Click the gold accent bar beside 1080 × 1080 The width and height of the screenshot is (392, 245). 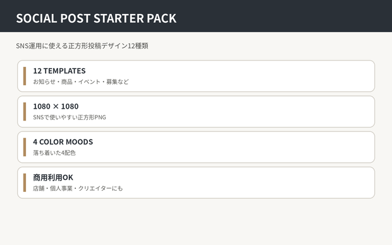tap(25, 111)
